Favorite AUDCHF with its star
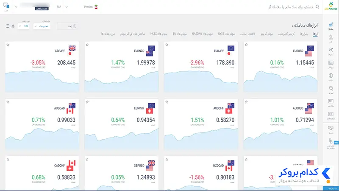339x191 pixels. 167,102
